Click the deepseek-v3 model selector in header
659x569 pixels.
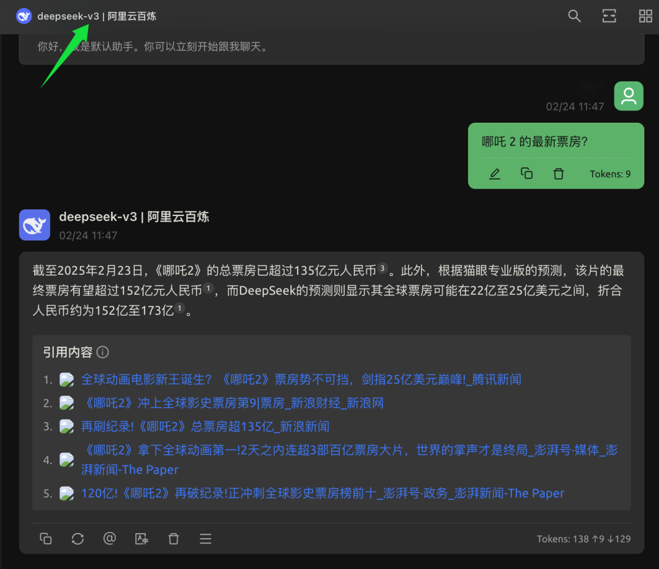coord(96,16)
